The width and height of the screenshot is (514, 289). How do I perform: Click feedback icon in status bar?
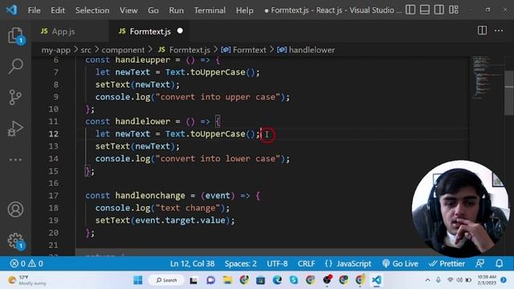point(480,263)
